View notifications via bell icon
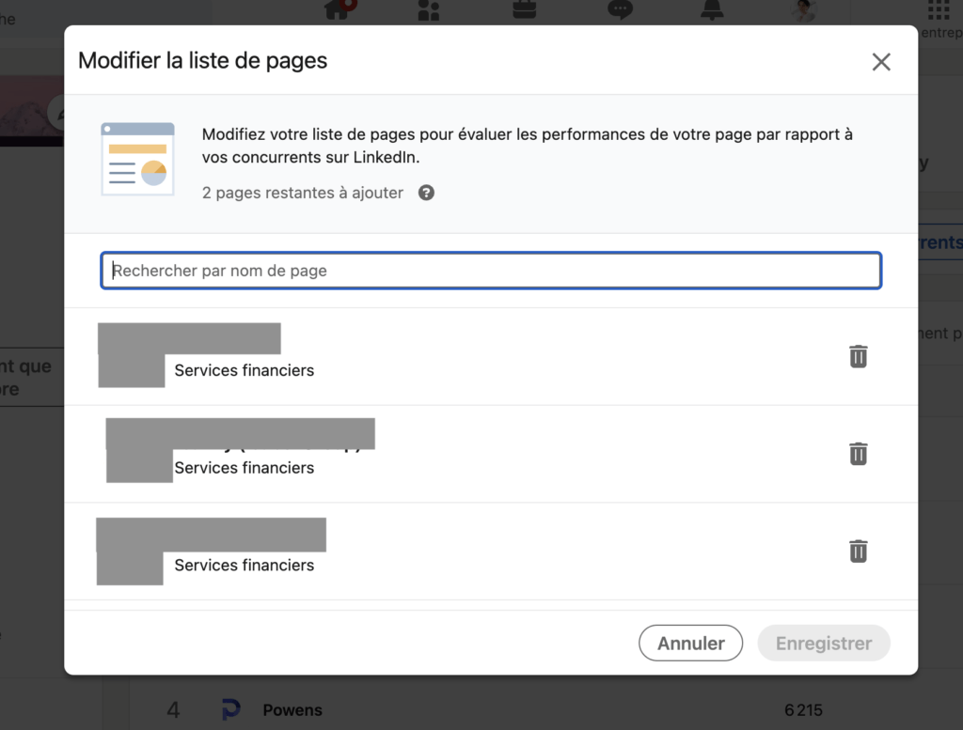The height and width of the screenshot is (730, 963). (713, 9)
